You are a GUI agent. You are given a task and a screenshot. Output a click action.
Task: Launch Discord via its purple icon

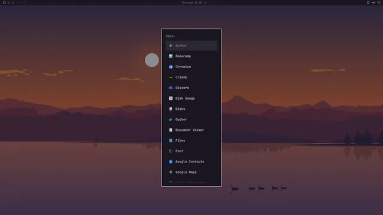(171, 88)
